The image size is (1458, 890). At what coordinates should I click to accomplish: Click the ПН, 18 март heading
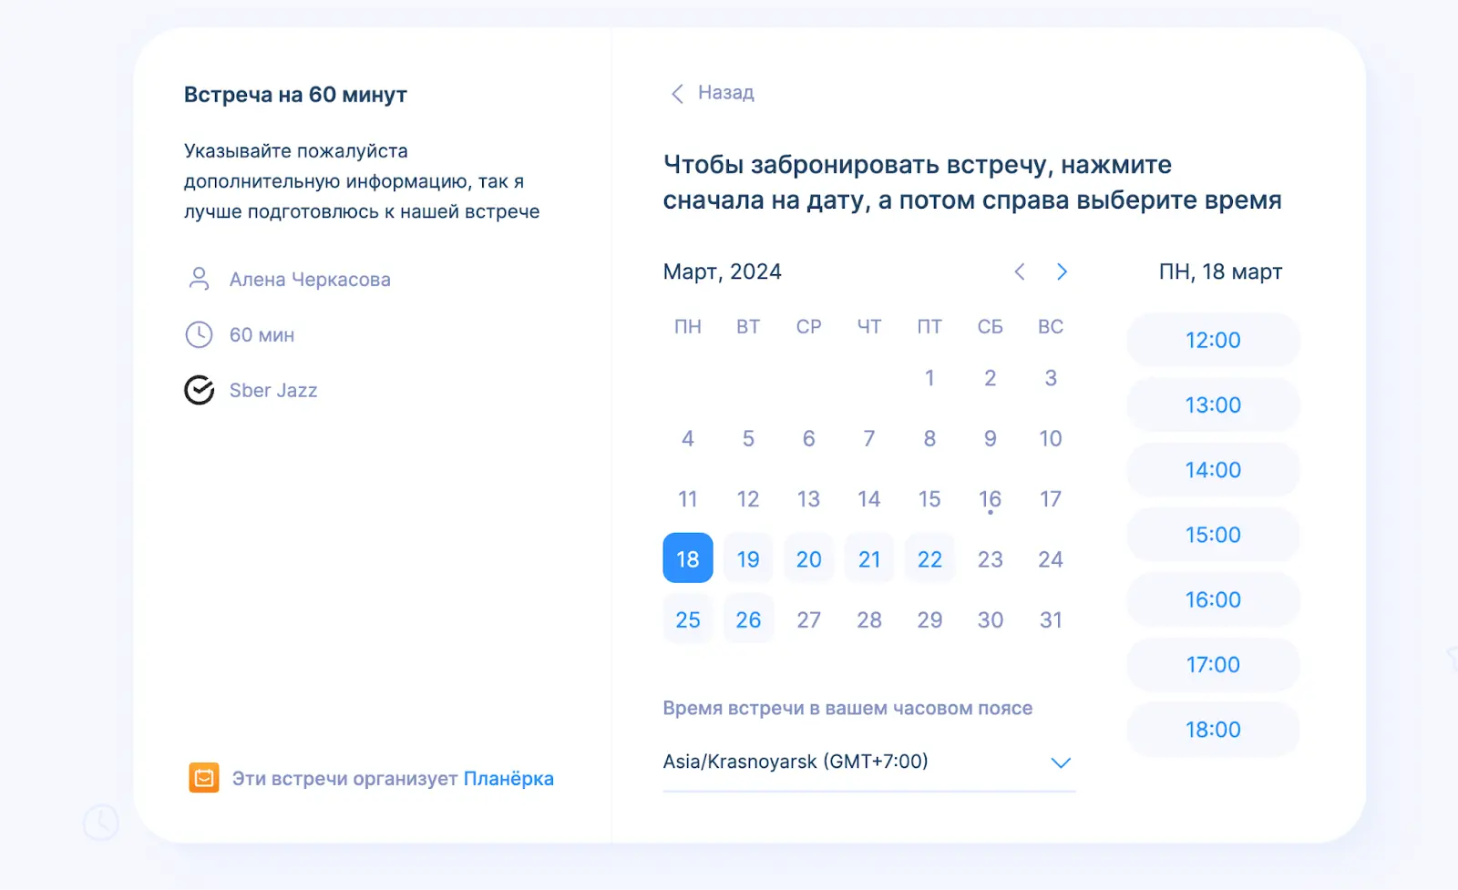point(1220,271)
